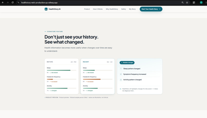Open browser extensions icon
Viewport: 207px width, 118px height.
(x=194, y=3)
